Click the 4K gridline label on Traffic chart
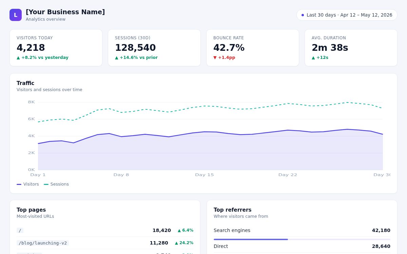 pyautogui.click(x=32, y=136)
